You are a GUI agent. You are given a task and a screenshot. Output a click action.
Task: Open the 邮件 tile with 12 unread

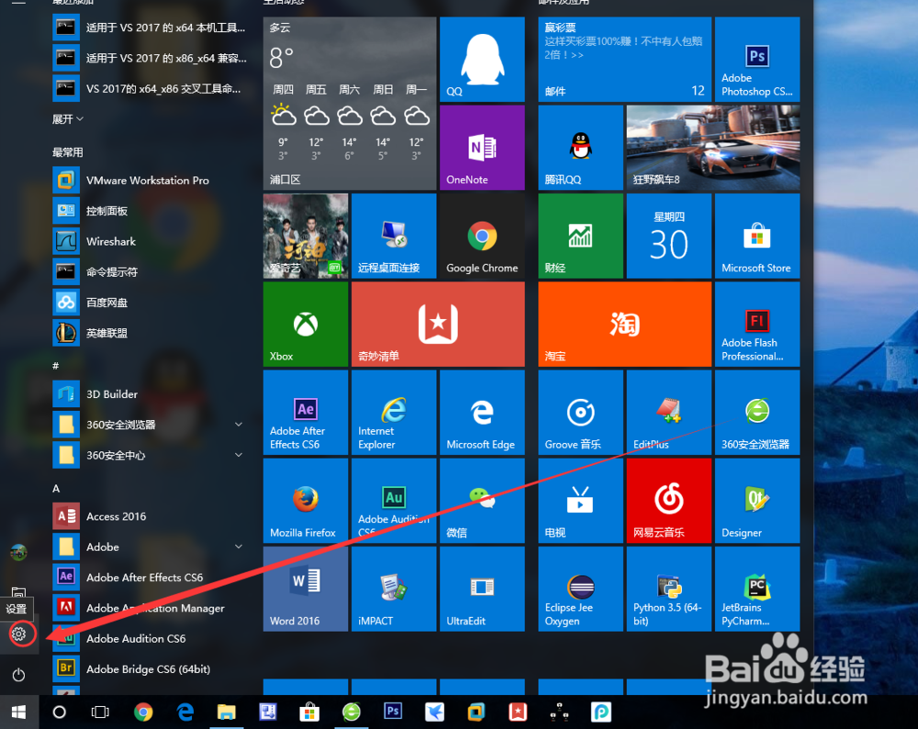coord(624,59)
